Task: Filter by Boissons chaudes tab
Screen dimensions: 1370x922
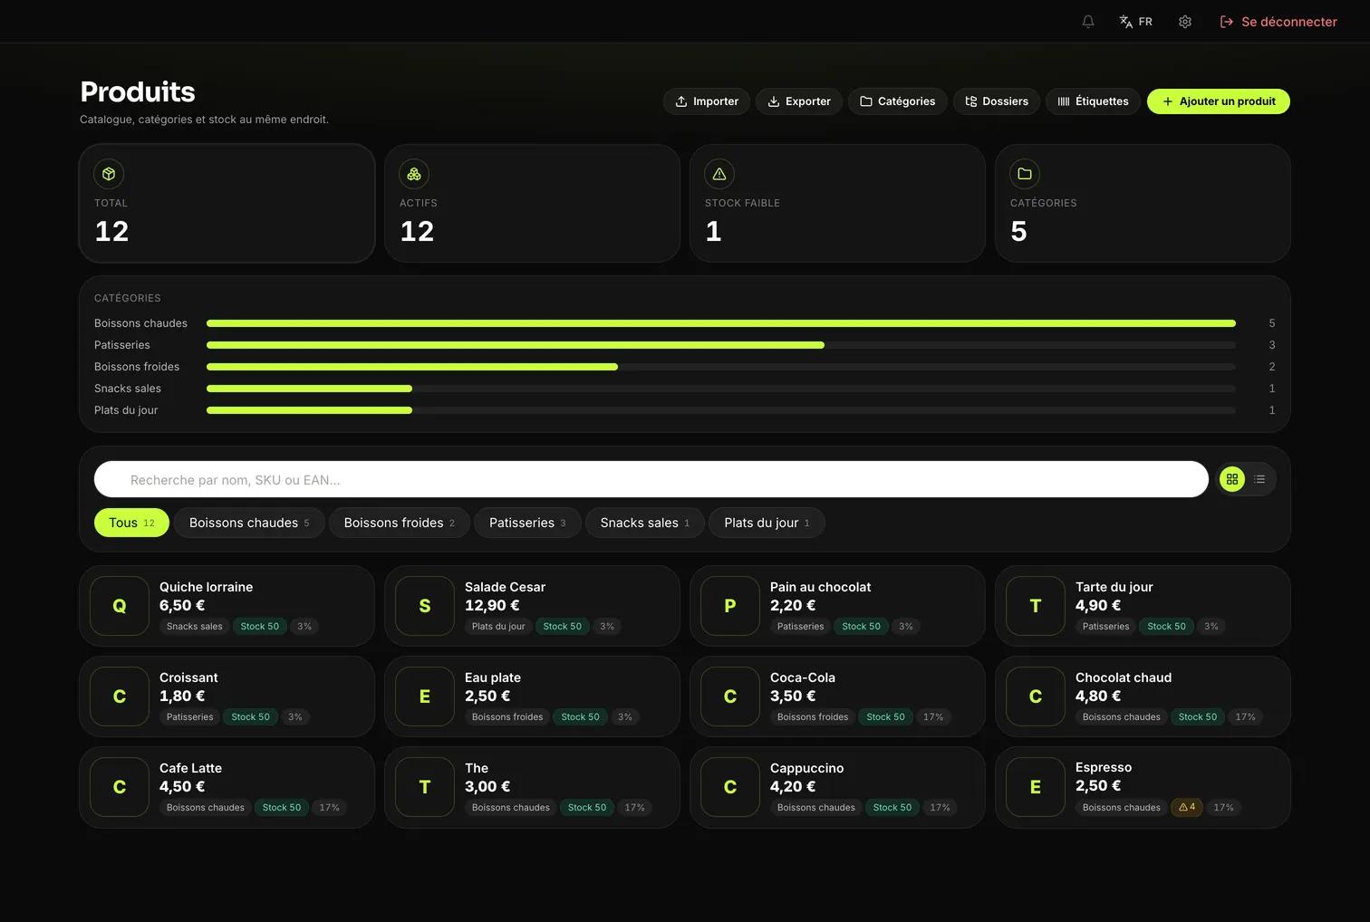Action: 249,523
